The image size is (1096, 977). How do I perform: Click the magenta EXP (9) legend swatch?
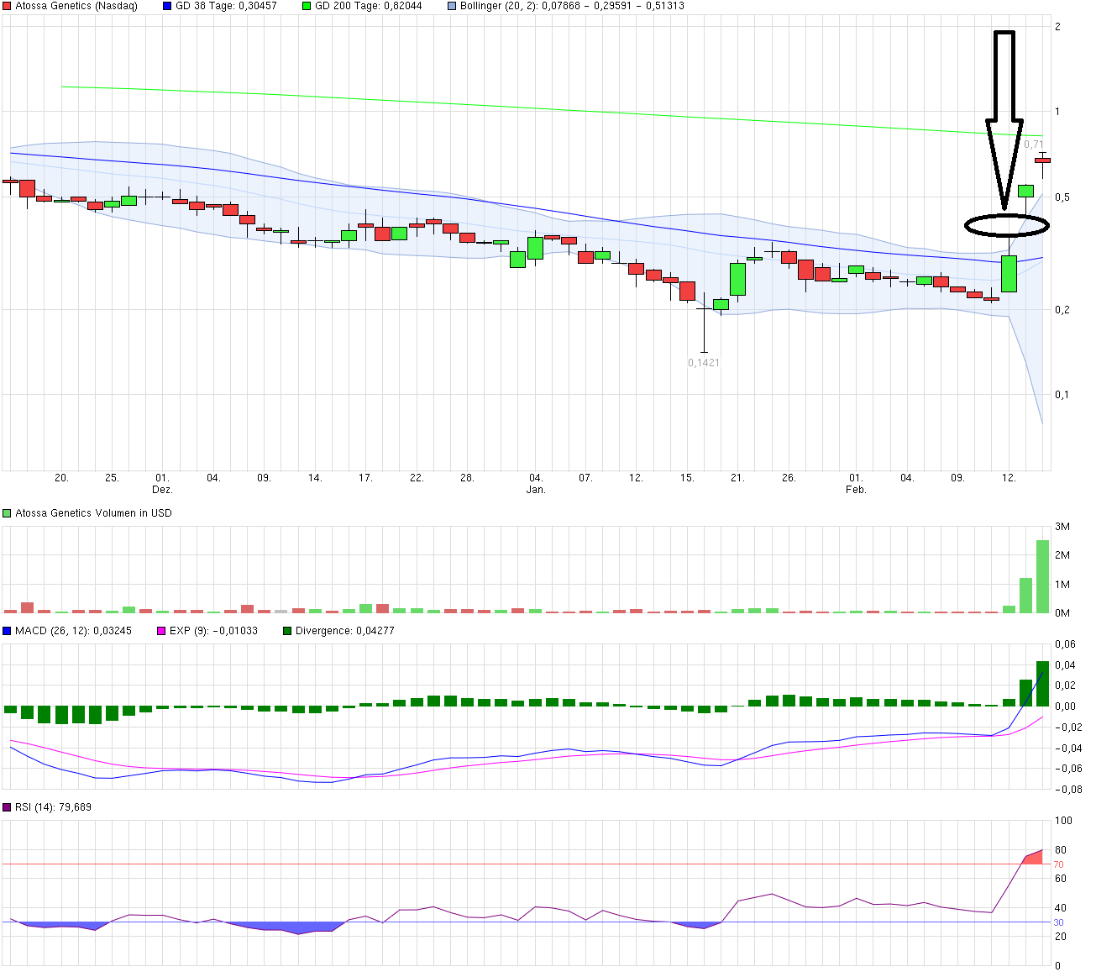162,631
